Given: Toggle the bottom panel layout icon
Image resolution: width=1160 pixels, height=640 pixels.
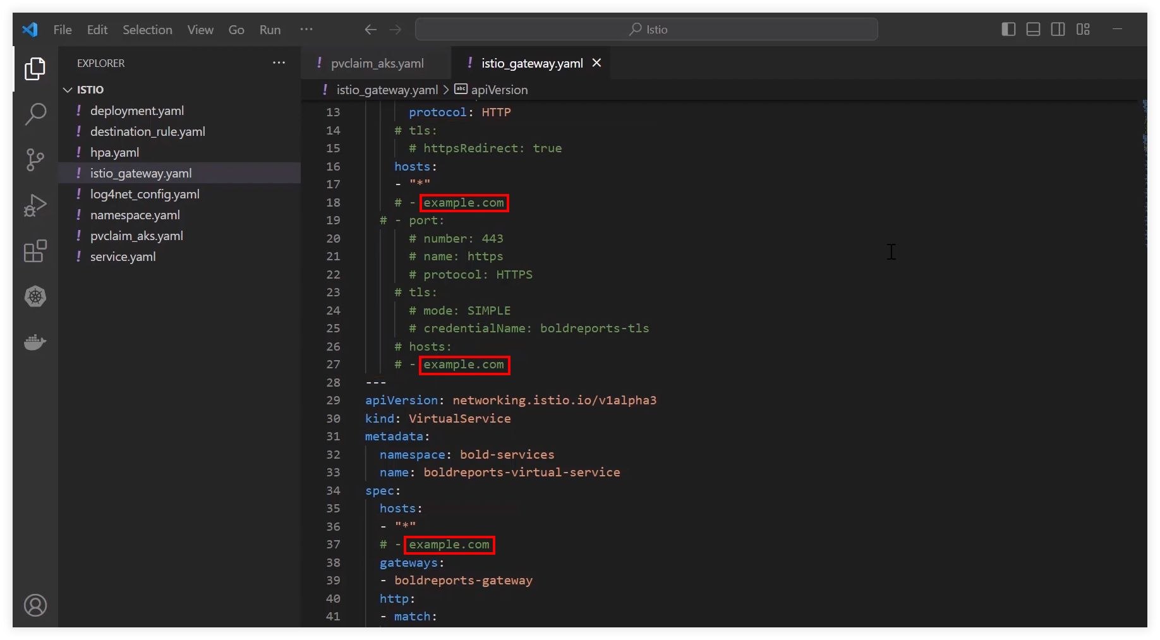Looking at the screenshot, I should pyautogui.click(x=1033, y=29).
